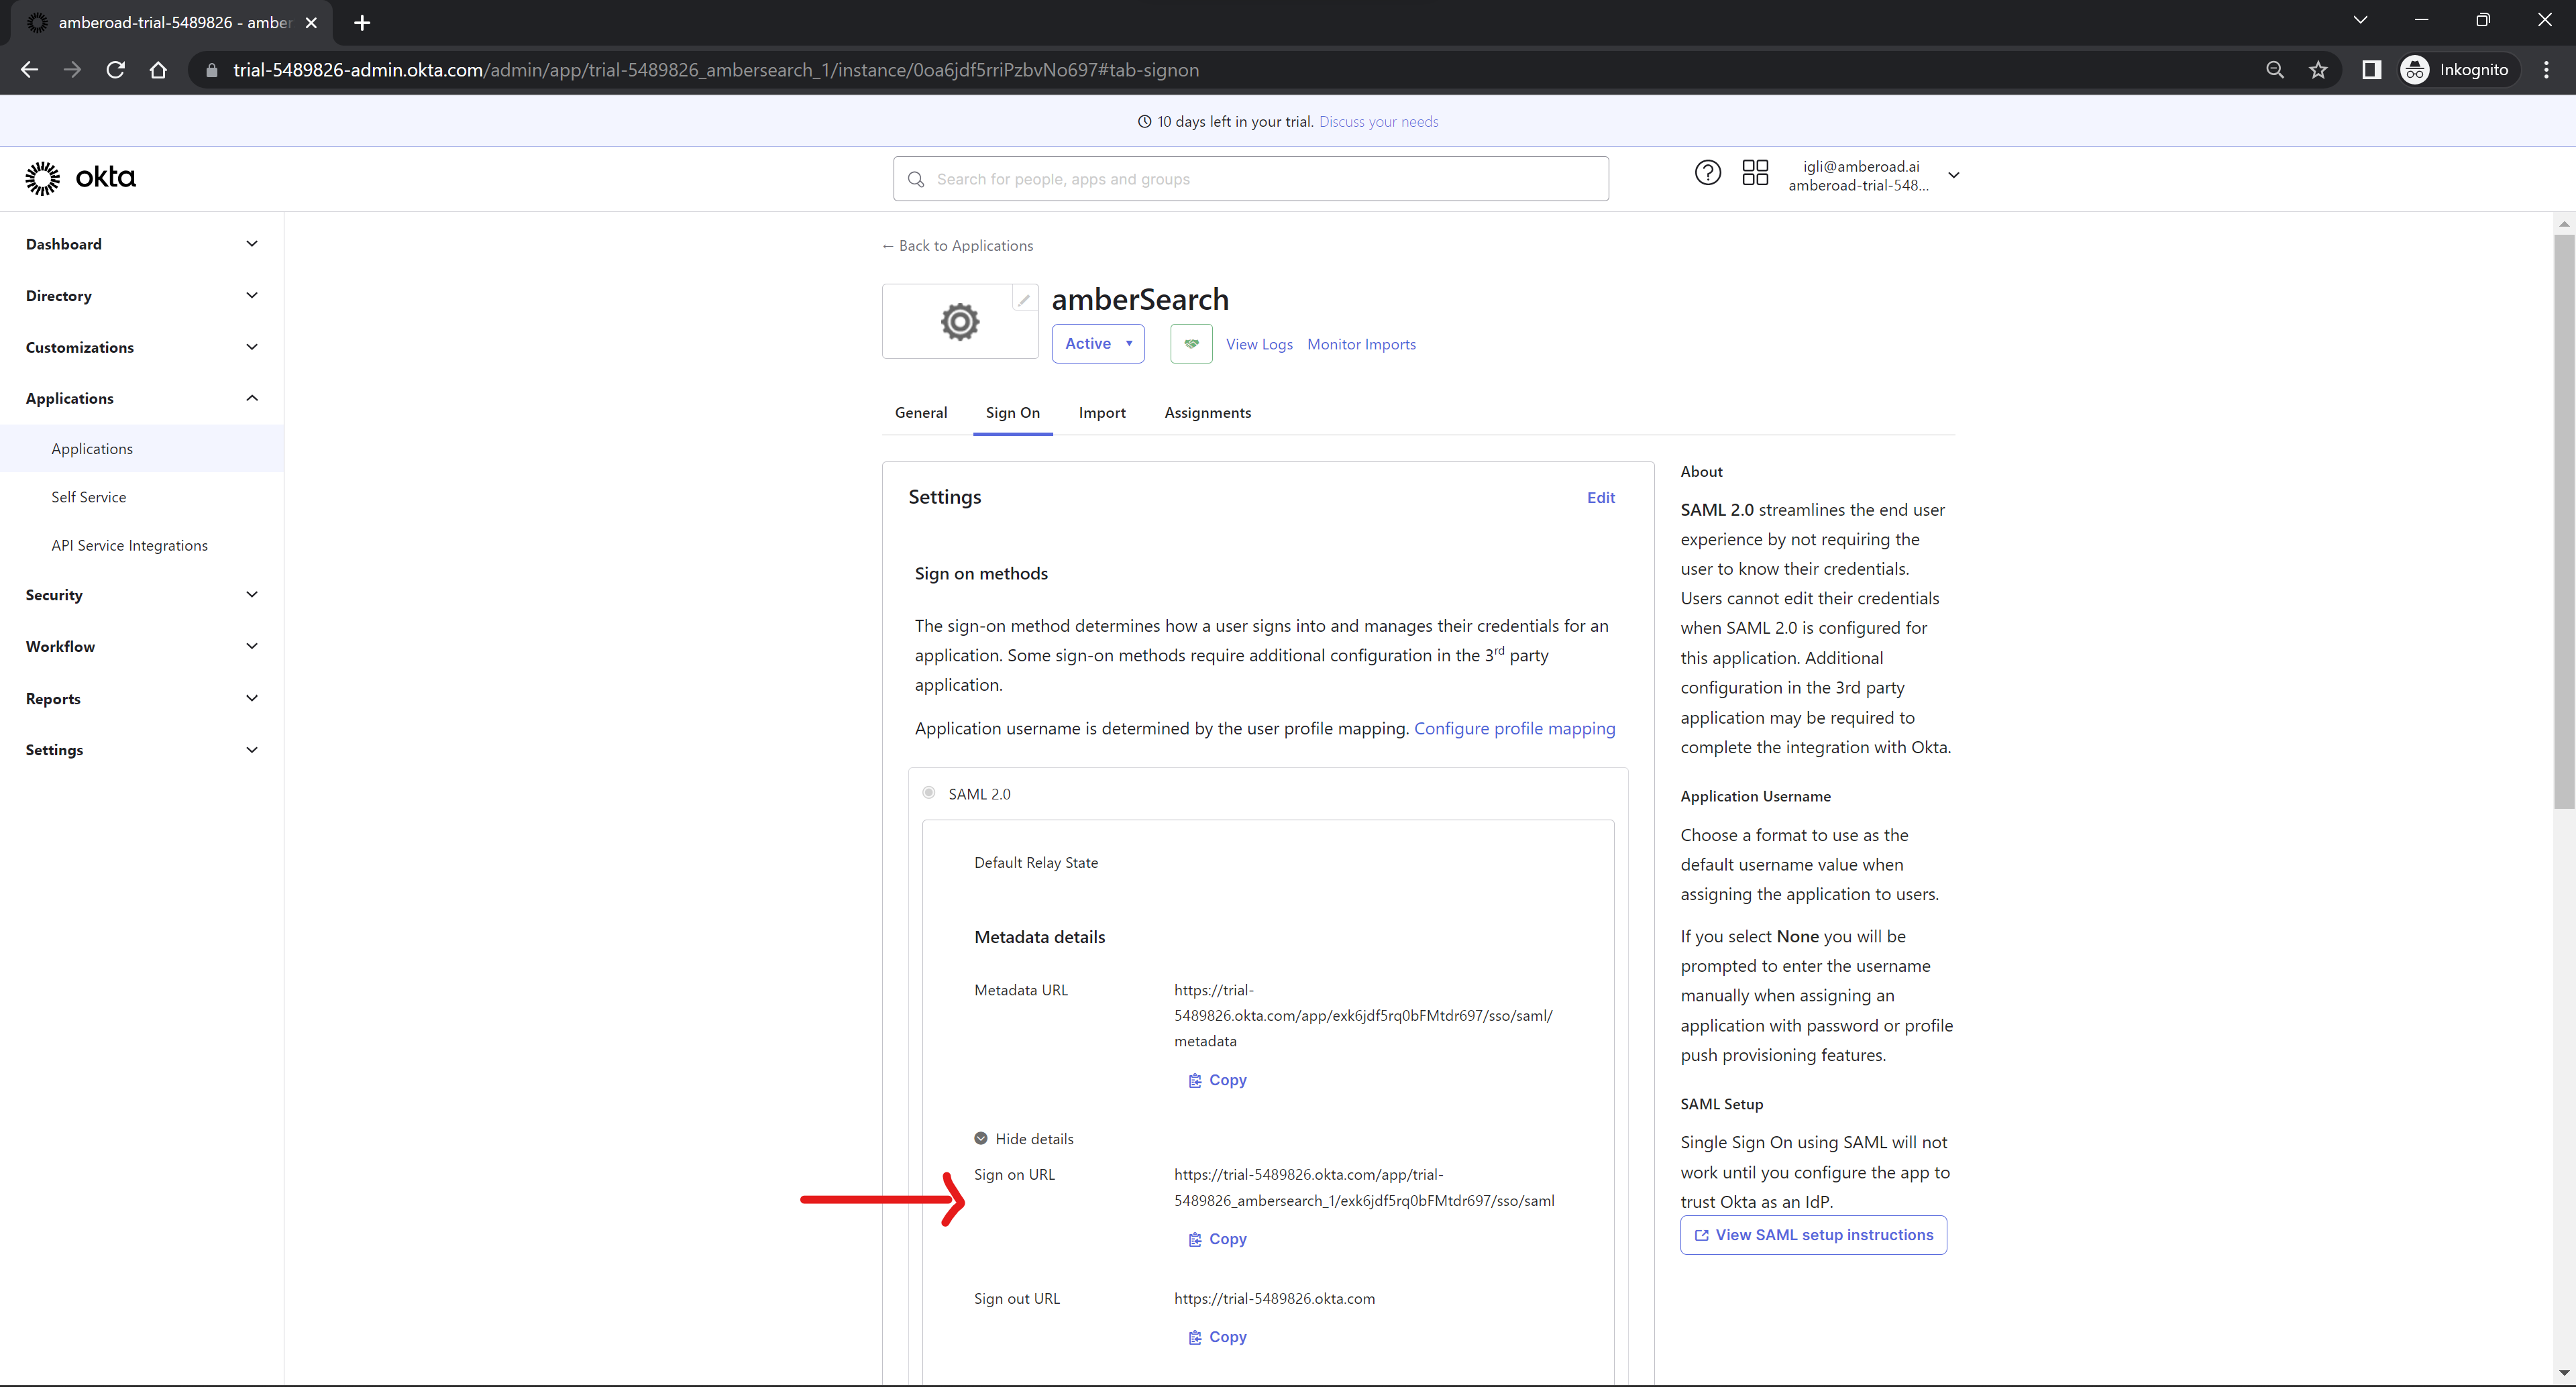Click the site lock icon in address bar

coord(211,70)
